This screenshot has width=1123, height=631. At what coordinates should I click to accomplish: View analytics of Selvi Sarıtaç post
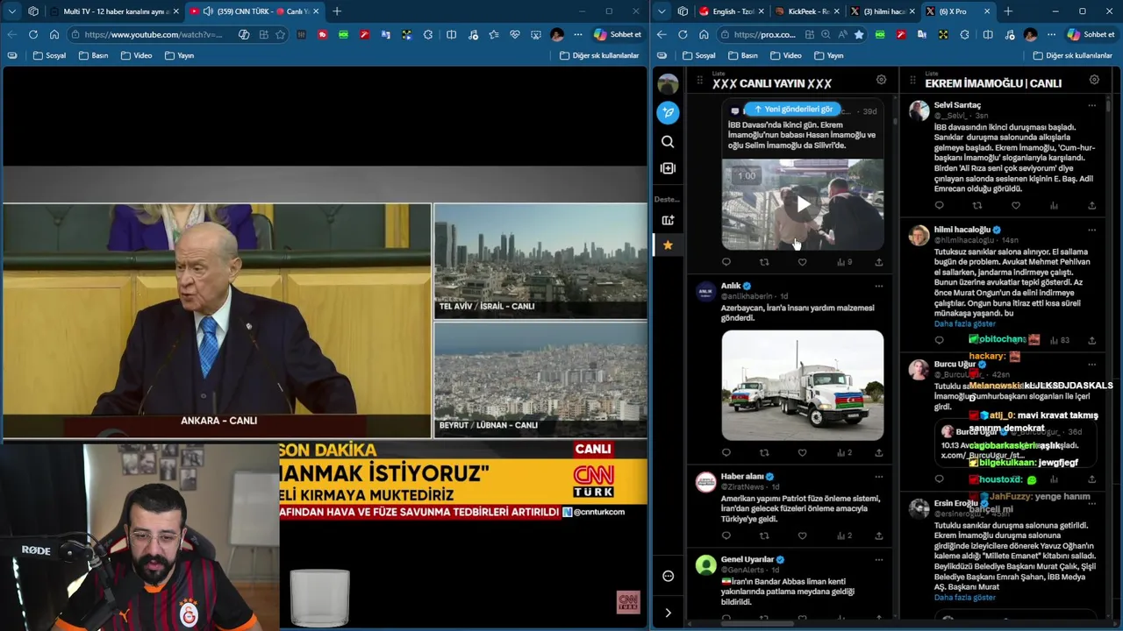click(x=1054, y=206)
